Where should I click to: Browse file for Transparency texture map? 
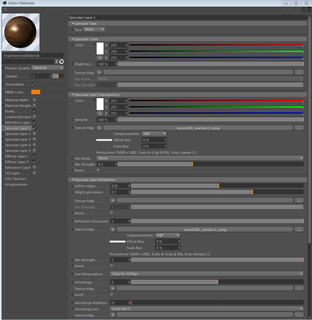click(x=299, y=128)
